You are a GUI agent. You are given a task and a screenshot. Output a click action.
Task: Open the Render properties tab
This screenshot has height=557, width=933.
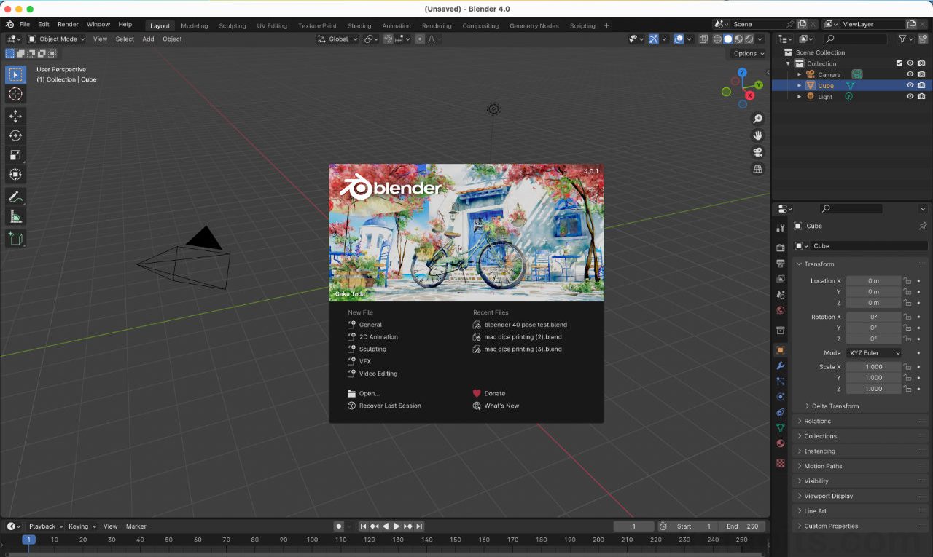pyautogui.click(x=781, y=248)
